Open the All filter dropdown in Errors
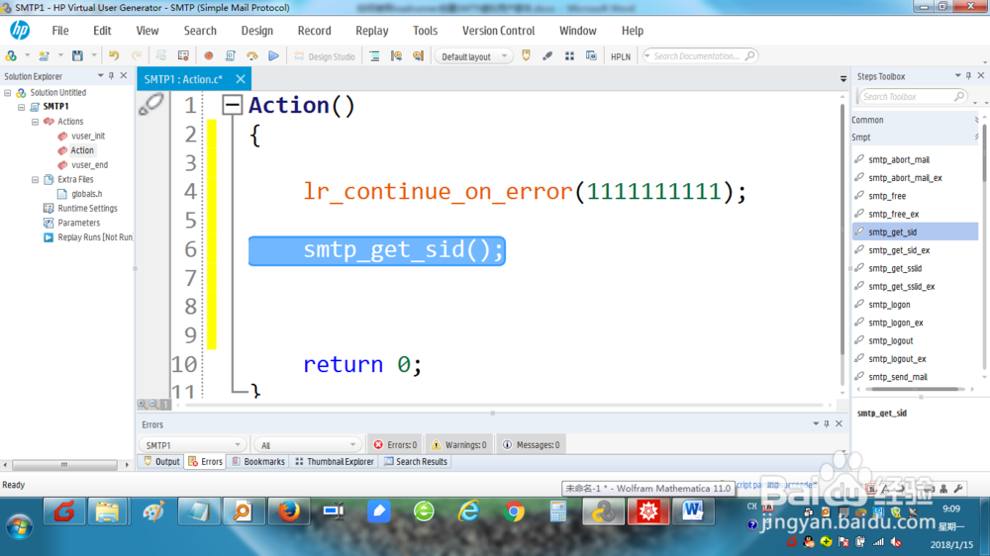Viewport: 990px width, 556px height. pyautogui.click(x=308, y=445)
